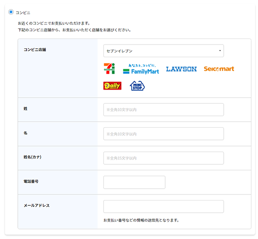Click the お近くのコンビニでお支払い description line
This screenshot has width=258, height=239.
tap(54, 23)
